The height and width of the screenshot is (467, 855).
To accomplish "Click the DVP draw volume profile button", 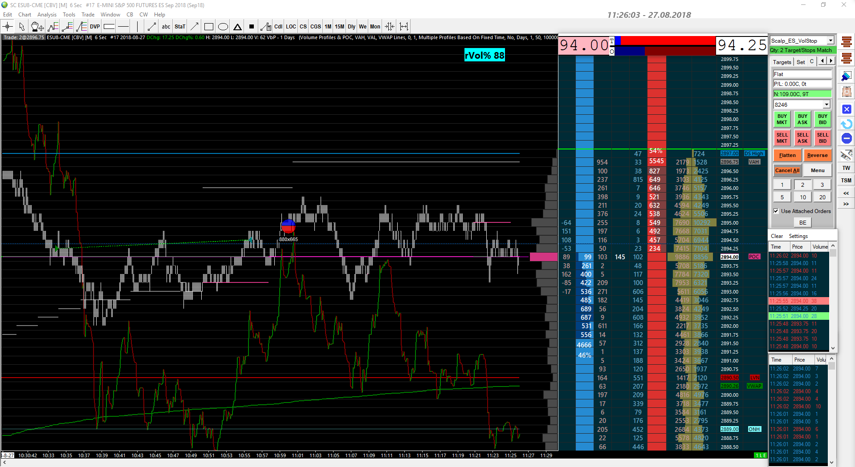I will (95, 27).
